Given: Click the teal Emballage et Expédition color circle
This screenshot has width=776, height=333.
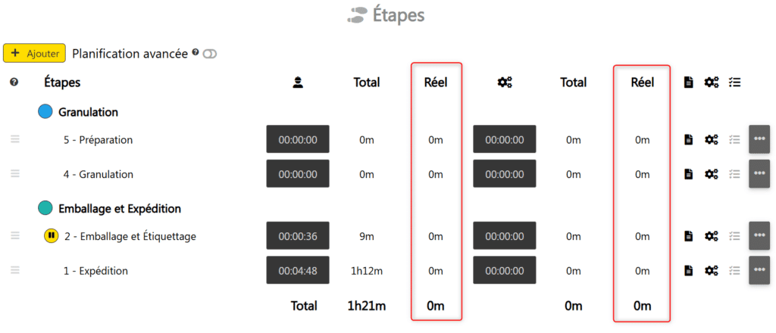Looking at the screenshot, I should click(x=45, y=208).
